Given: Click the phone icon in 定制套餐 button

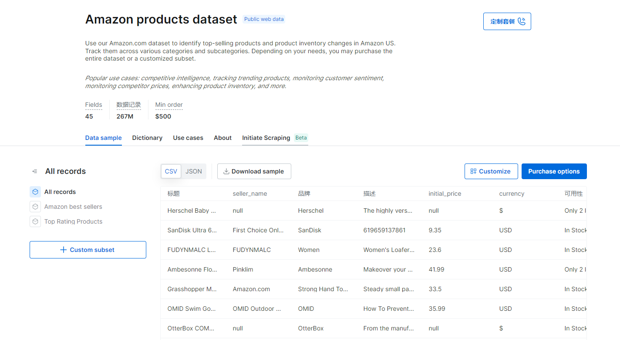Looking at the screenshot, I should [521, 21].
